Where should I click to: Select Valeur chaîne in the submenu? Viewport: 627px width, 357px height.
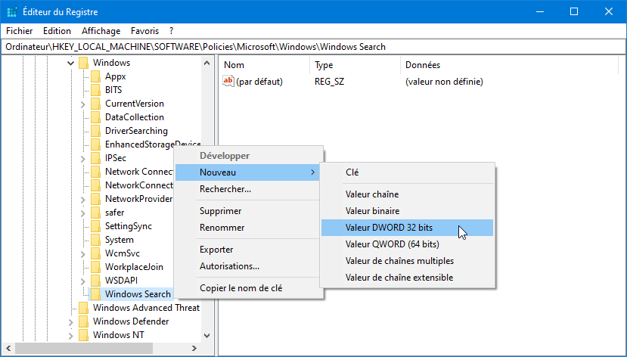pos(408,194)
